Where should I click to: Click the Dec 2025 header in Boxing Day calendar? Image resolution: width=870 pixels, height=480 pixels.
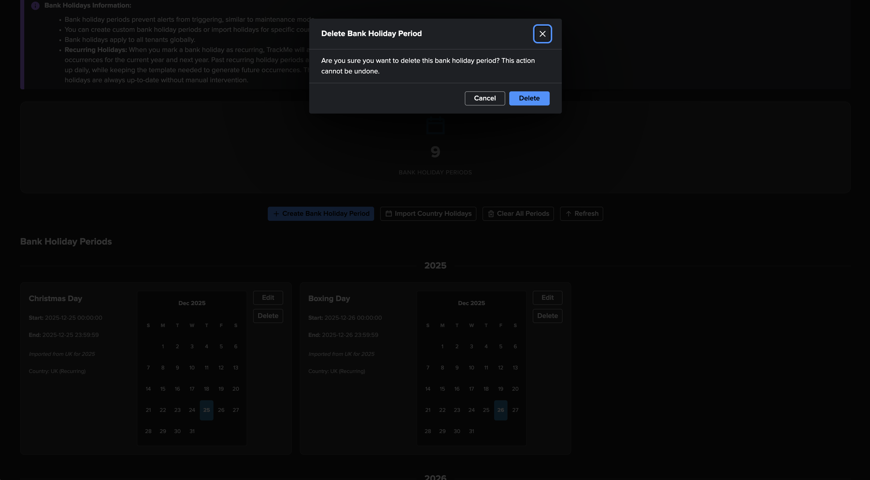click(x=471, y=303)
